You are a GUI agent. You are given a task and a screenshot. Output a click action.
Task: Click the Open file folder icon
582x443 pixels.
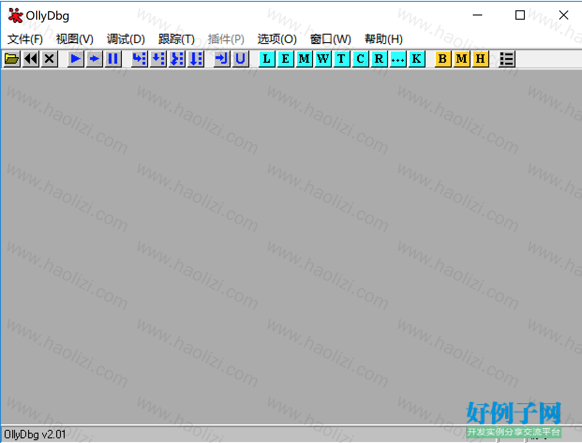(12, 59)
